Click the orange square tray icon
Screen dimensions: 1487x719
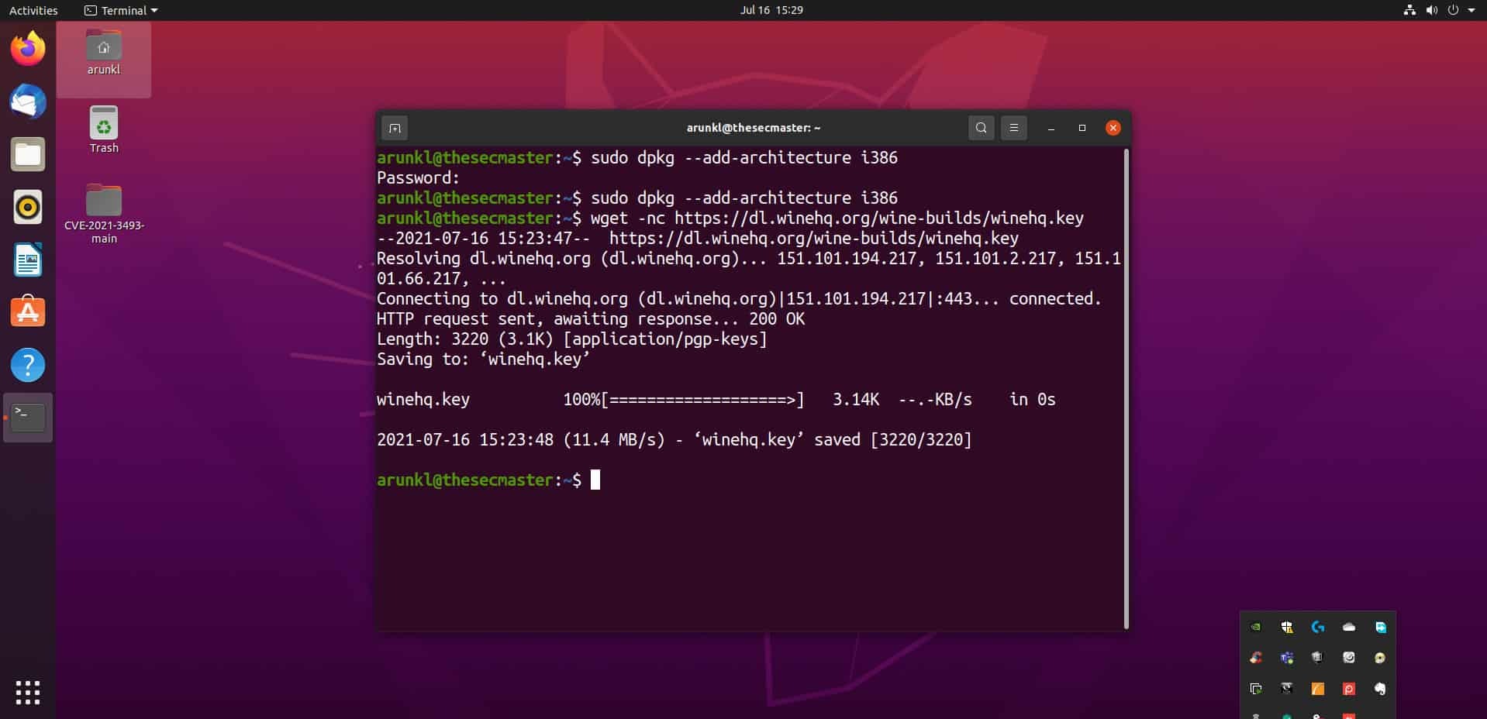click(x=1318, y=689)
